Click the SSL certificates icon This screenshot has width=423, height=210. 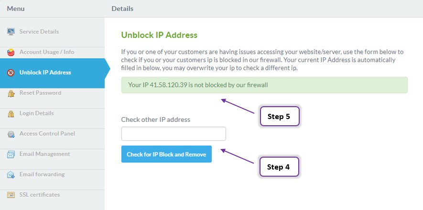11,195
